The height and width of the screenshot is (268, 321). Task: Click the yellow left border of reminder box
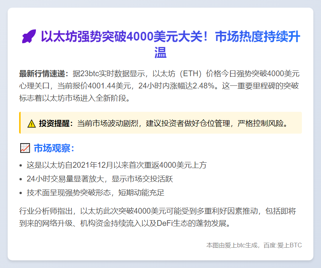[x=20, y=123]
